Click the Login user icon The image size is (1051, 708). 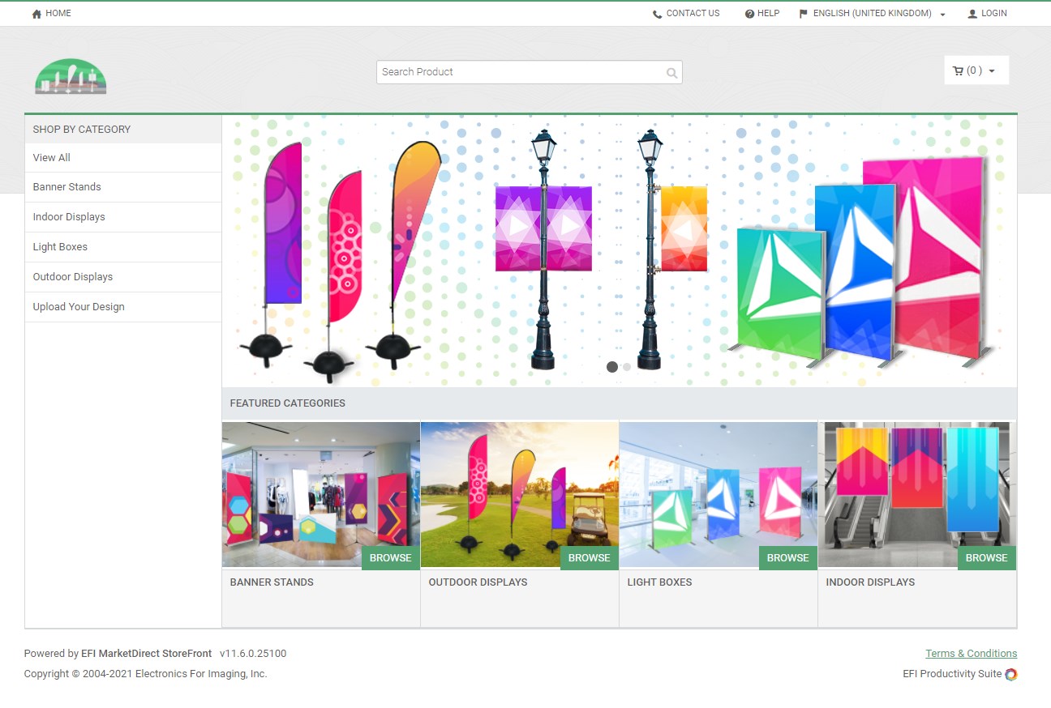(x=972, y=14)
